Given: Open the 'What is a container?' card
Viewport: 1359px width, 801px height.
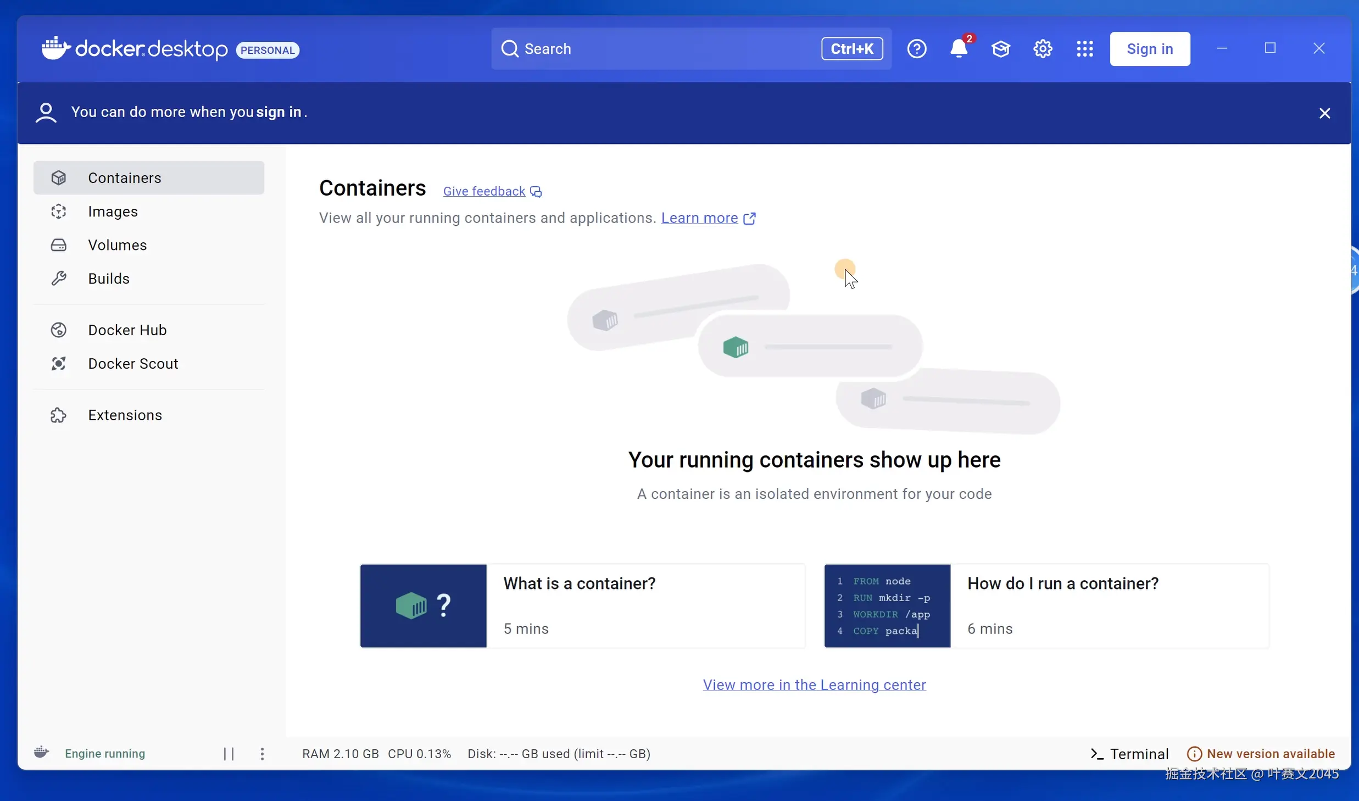Looking at the screenshot, I should tap(582, 605).
